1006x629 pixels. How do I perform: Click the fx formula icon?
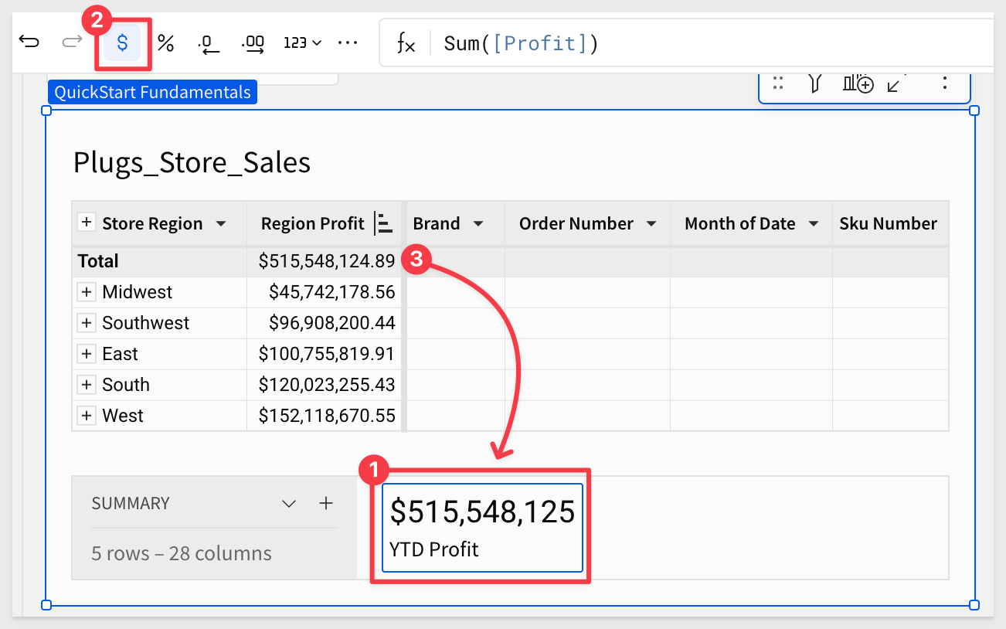tap(406, 43)
